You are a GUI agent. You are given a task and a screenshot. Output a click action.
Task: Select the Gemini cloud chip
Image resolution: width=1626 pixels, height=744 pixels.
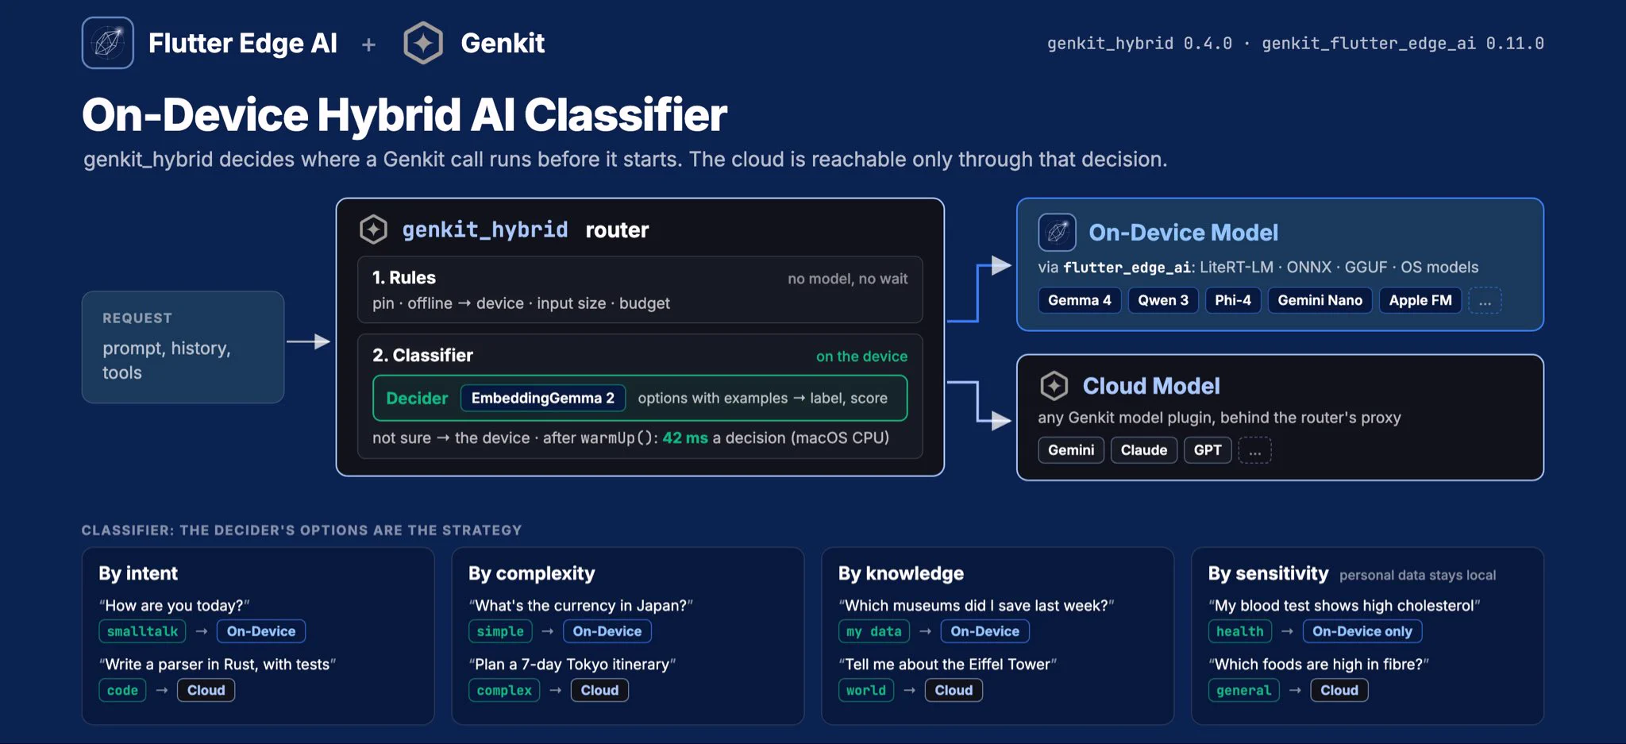[1071, 450]
